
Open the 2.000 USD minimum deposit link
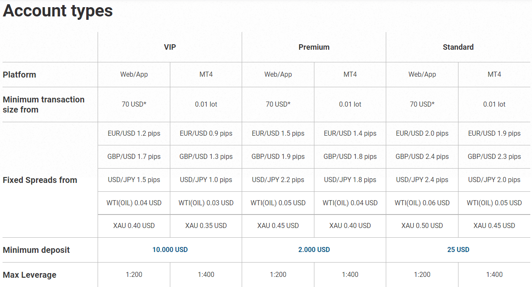(x=314, y=249)
